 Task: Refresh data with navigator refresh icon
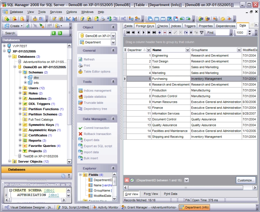tap(186, 33)
